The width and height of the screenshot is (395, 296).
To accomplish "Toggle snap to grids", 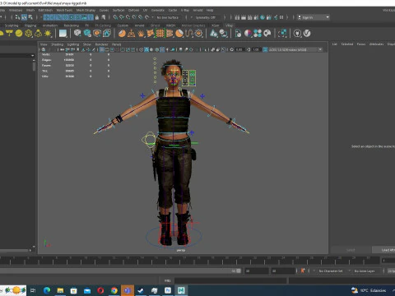I will 115,17.
